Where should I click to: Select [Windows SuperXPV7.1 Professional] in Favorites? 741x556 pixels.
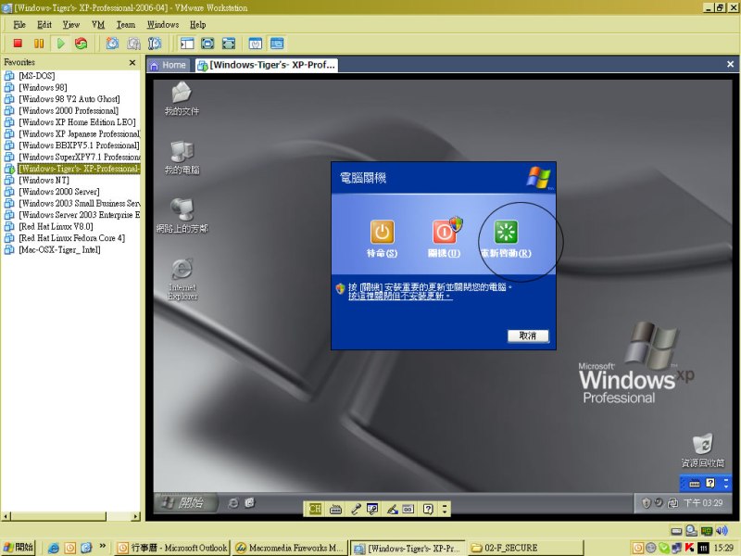click(80, 157)
